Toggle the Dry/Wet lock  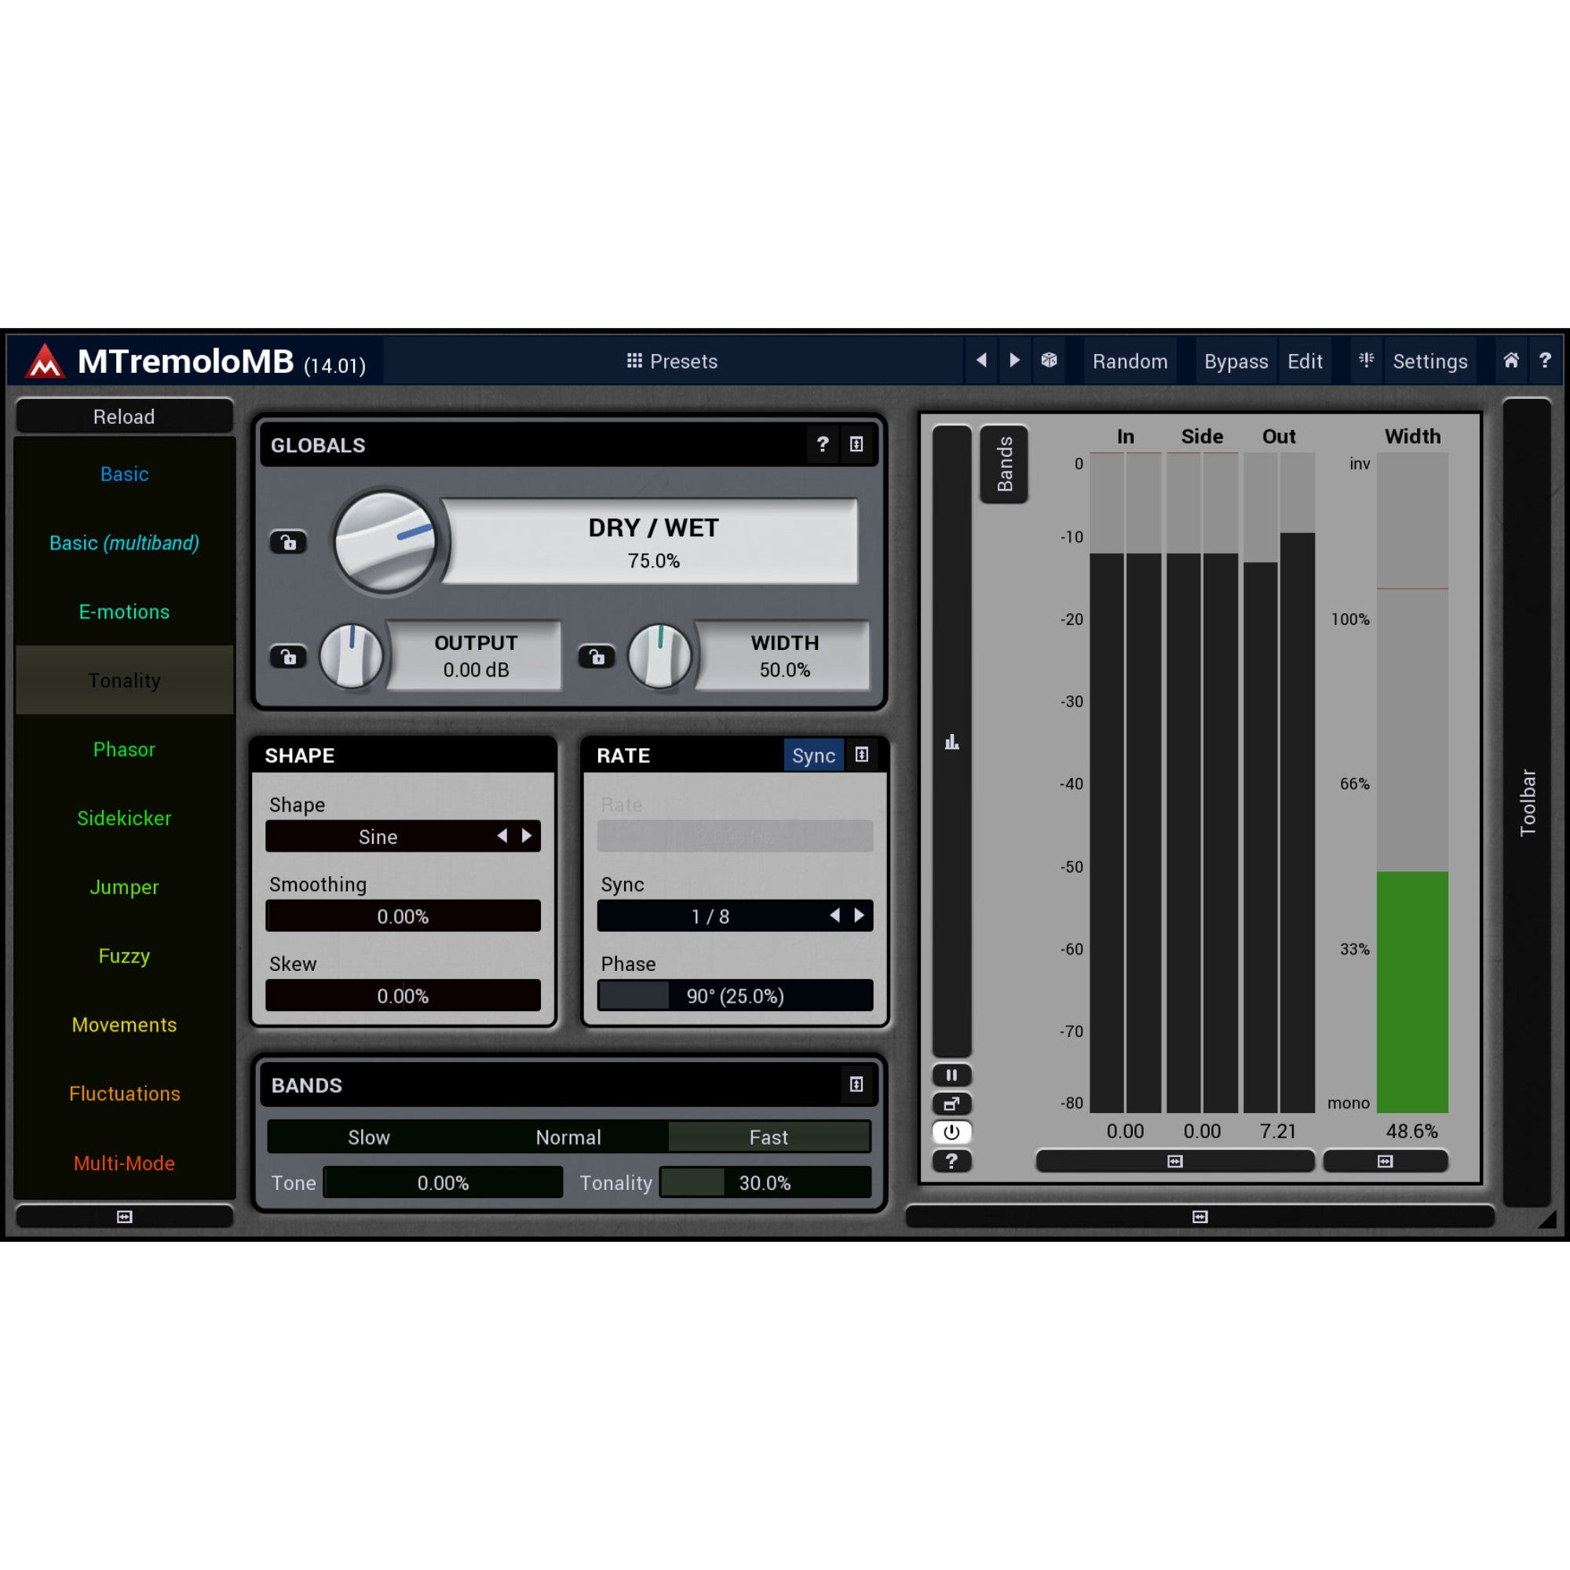[x=288, y=542]
